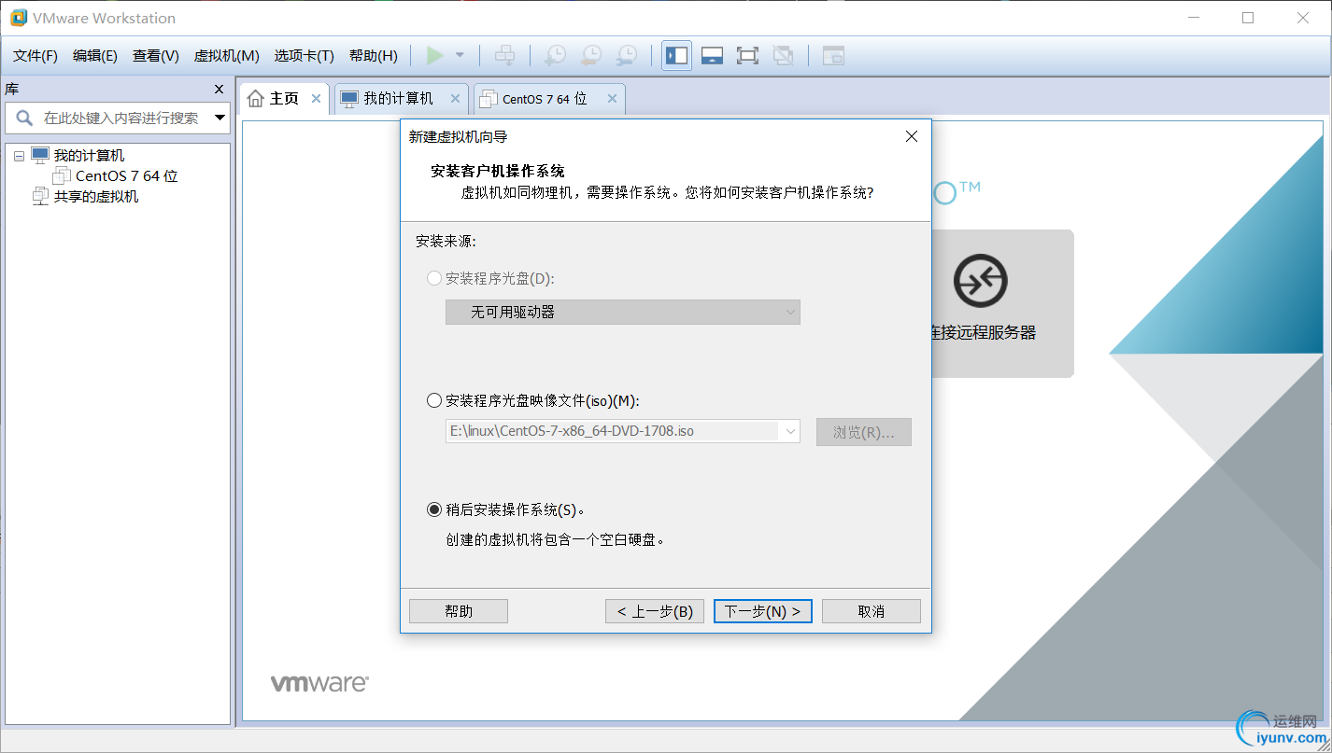Click the Unity mode toolbar icon

click(x=783, y=56)
